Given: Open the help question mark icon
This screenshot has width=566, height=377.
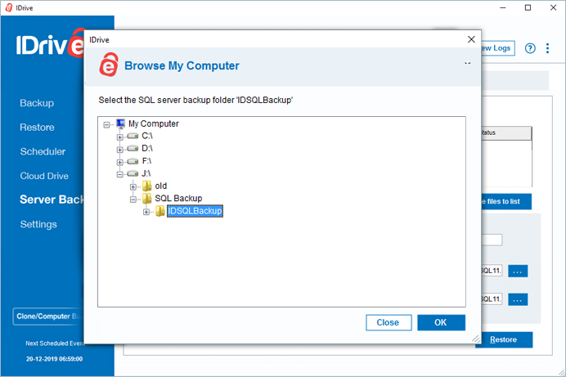Looking at the screenshot, I should point(530,48).
